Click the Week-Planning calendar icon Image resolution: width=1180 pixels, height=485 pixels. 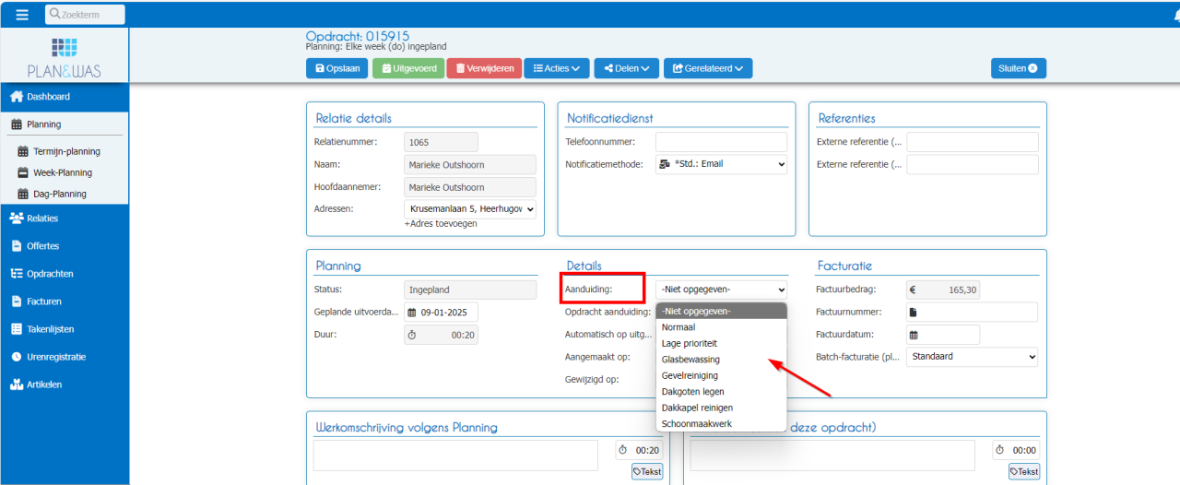coord(24,172)
